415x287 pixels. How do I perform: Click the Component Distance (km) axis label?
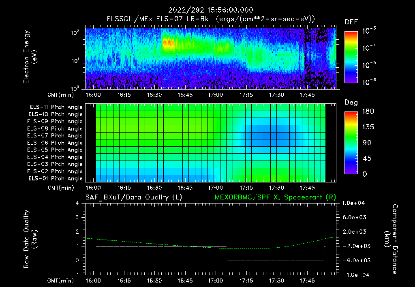point(391,239)
